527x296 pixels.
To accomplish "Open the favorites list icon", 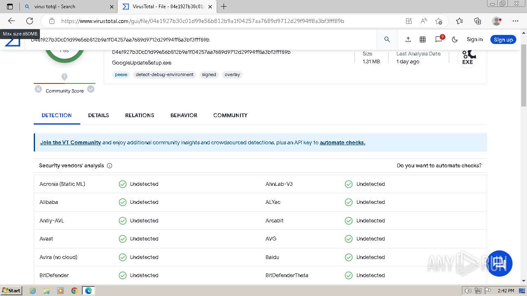I will pos(459,21).
